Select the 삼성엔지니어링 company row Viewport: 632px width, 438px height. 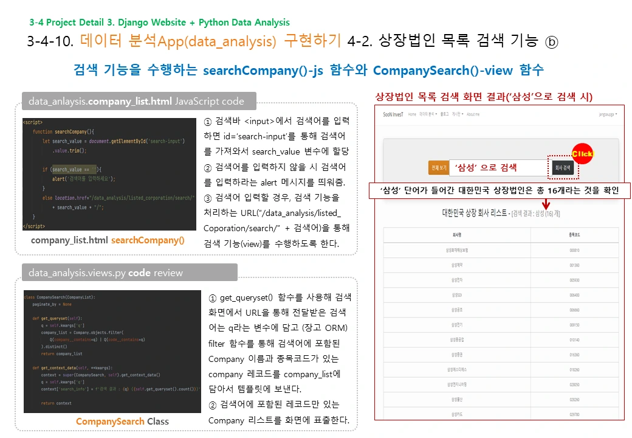point(501,384)
